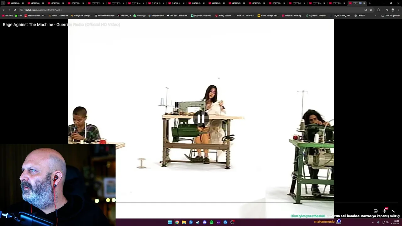
Task: Exit fullscreen in the video player
Action: coord(393,211)
